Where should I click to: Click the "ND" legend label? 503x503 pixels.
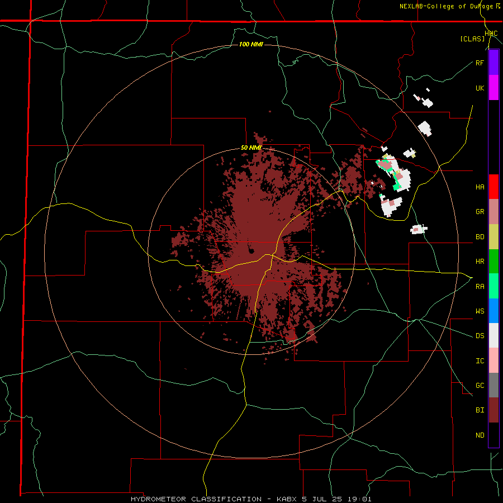click(x=480, y=435)
